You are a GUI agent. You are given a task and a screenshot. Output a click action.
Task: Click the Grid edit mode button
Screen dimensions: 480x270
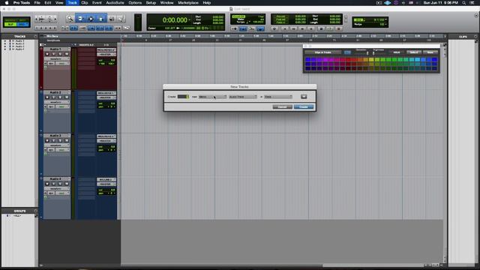23,25
